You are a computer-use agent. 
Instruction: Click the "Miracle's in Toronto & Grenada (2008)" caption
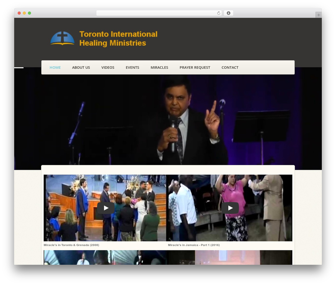71,245
